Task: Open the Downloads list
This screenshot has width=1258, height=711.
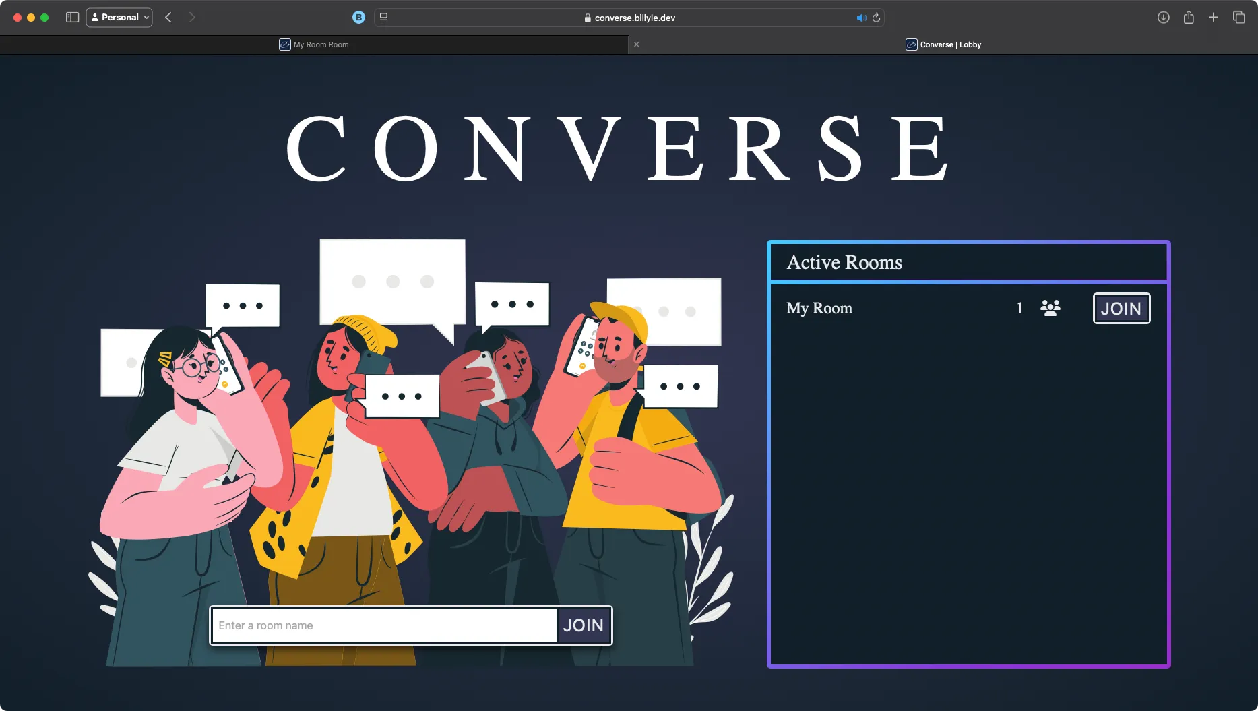Action: (x=1163, y=18)
